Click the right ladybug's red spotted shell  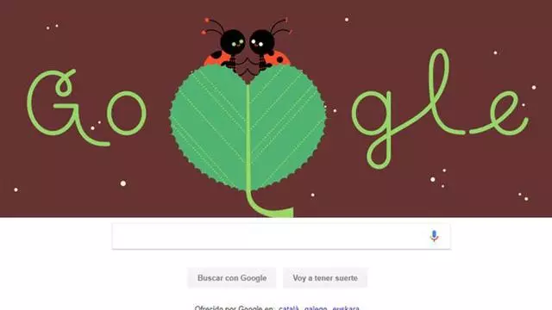(279, 58)
